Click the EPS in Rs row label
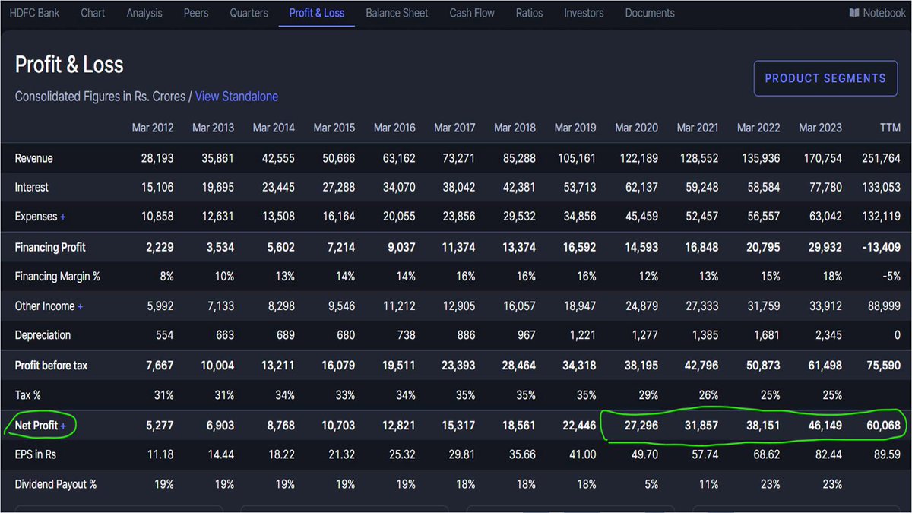The image size is (912, 513). click(37, 454)
